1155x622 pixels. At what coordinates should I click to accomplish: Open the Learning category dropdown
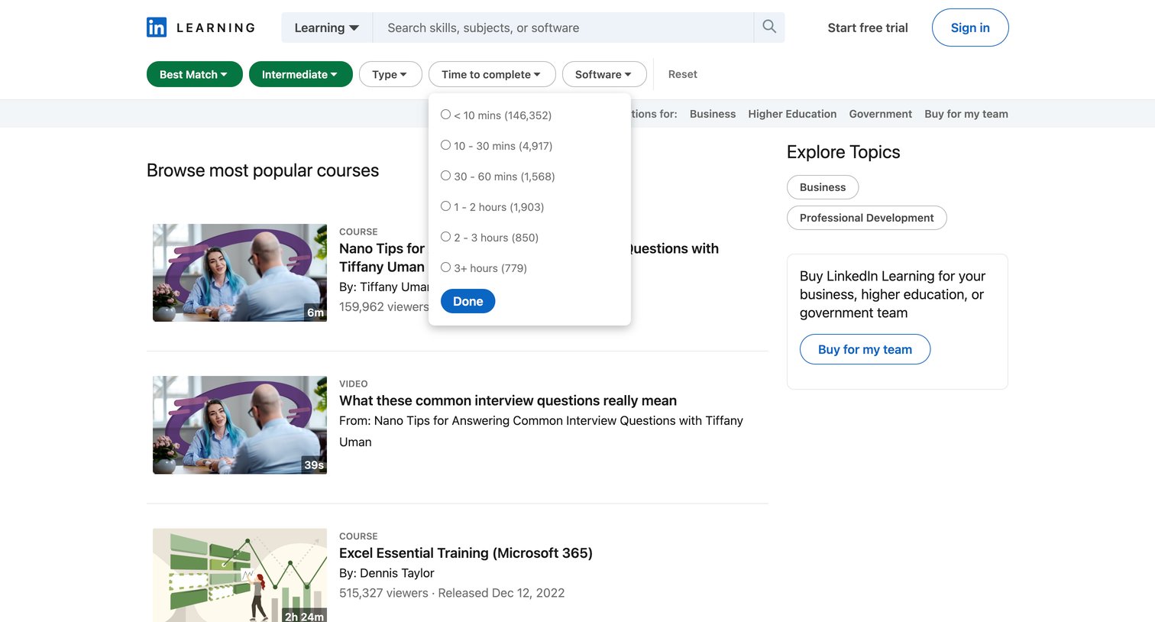(x=327, y=28)
